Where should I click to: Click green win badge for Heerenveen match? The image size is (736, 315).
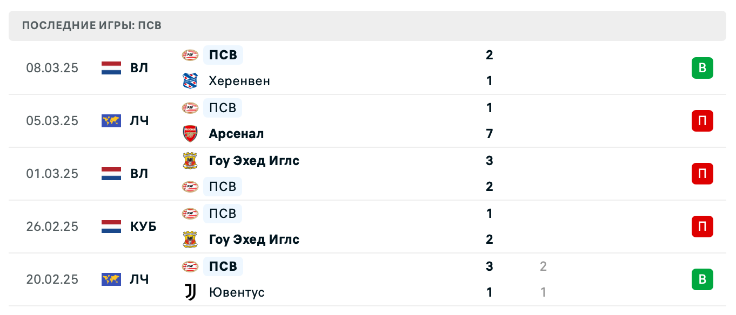702,68
